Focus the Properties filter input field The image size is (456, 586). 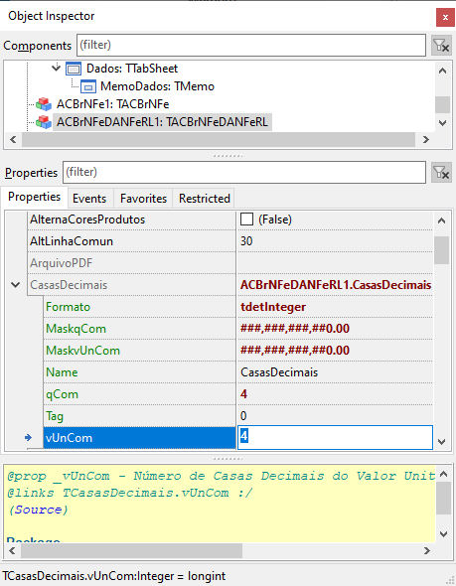click(244, 172)
